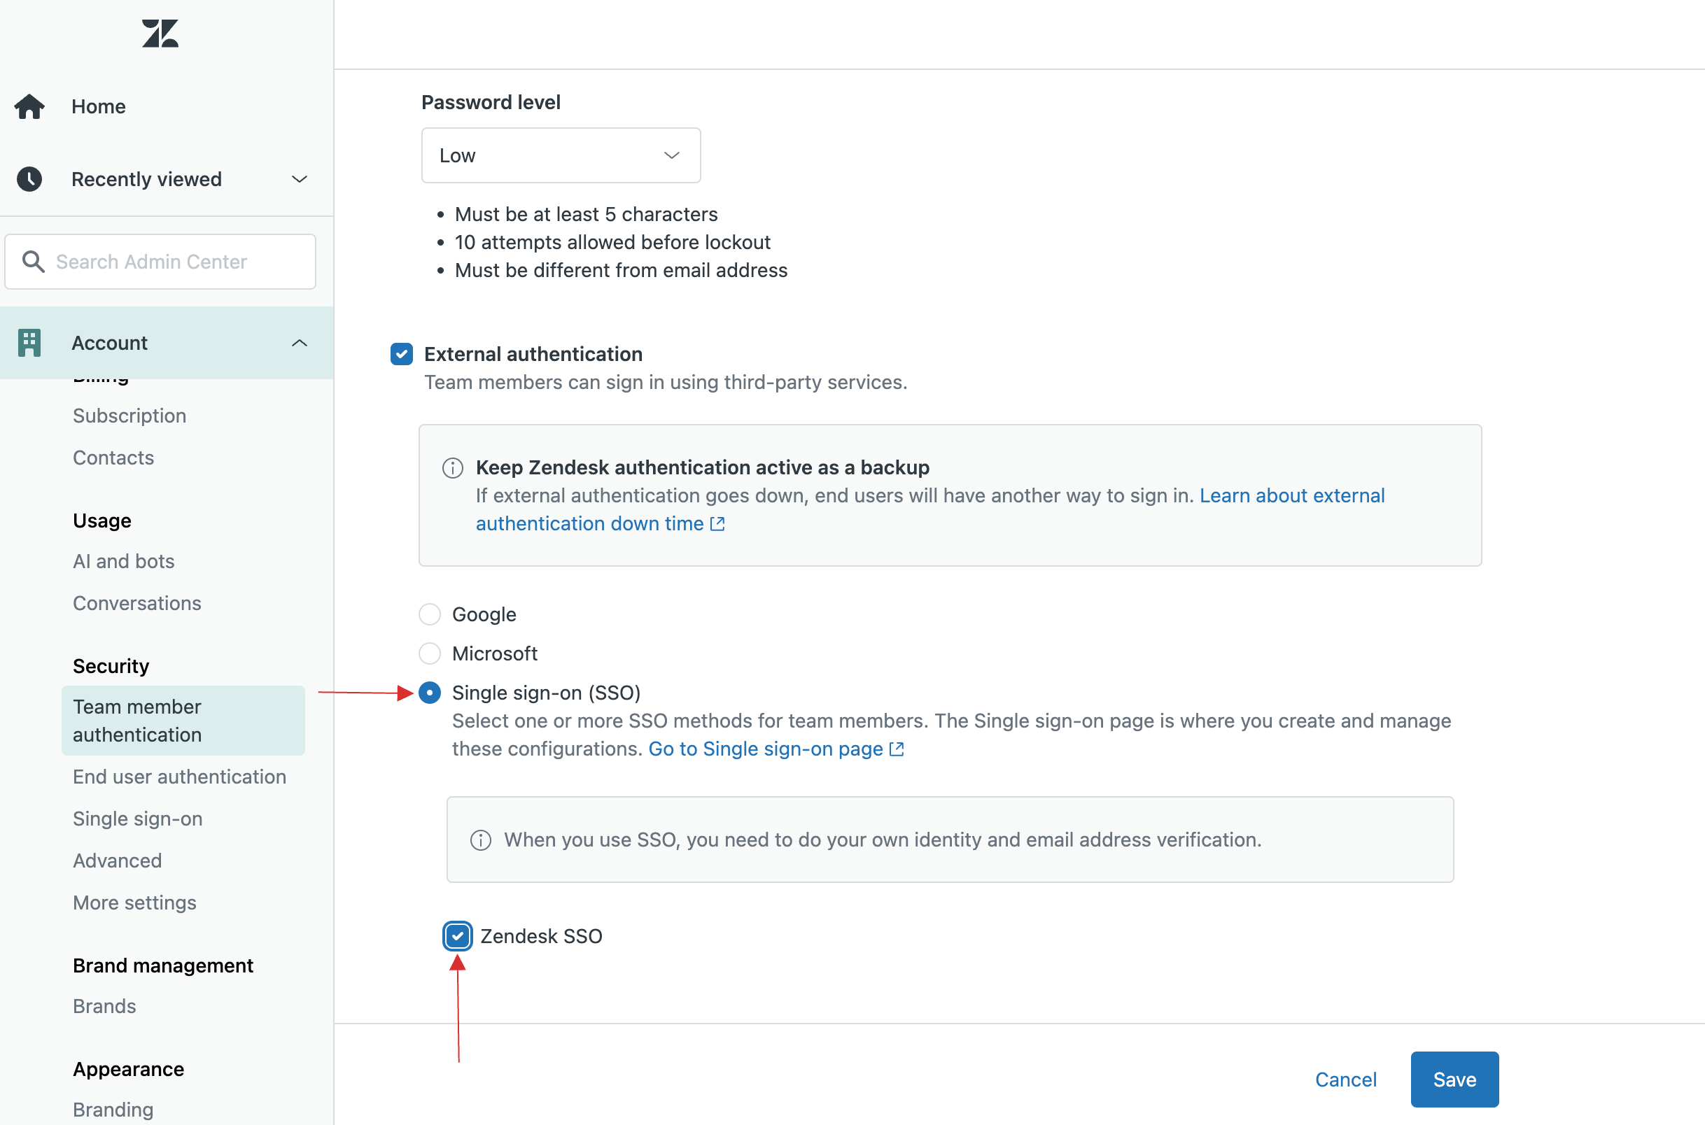Image resolution: width=1705 pixels, height=1125 pixels.
Task: Click 'Must be different from email address' text
Action: click(x=622, y=271)
